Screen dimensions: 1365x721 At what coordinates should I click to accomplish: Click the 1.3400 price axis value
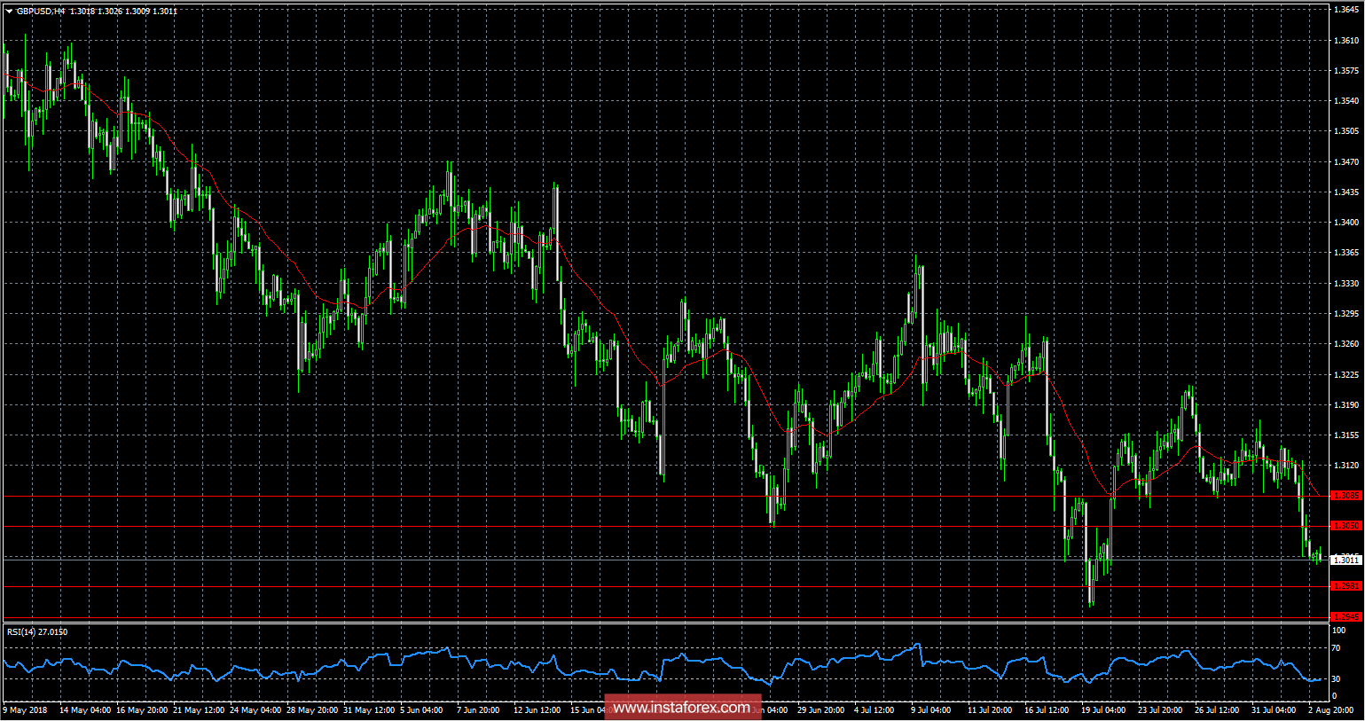[1346, 223]
